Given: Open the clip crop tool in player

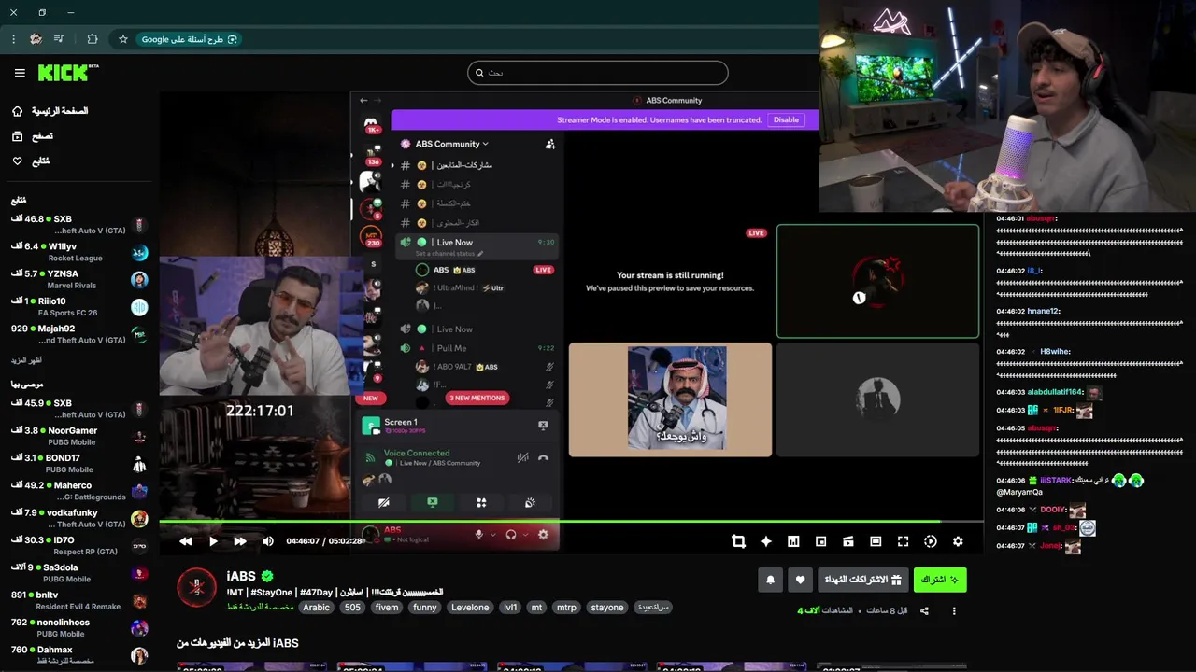Looking at the screenshot, I should 738,541.
